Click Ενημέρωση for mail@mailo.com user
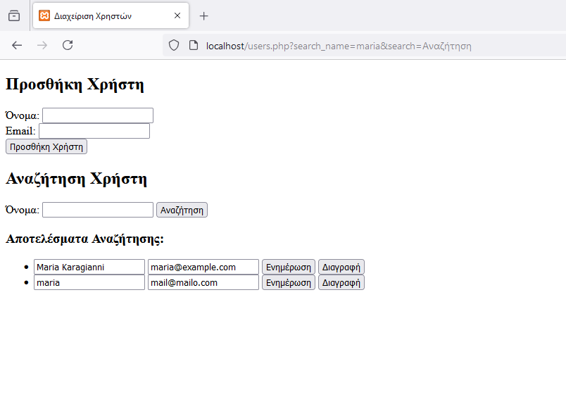The width and height of the screenshot is (566, 409). click(289, 282)
